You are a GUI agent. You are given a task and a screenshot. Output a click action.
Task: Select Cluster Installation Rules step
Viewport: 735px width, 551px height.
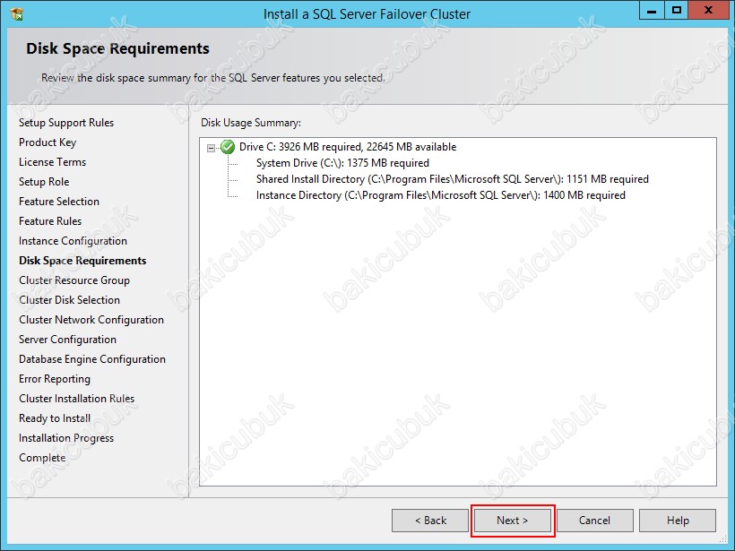(x=76, y=399)
